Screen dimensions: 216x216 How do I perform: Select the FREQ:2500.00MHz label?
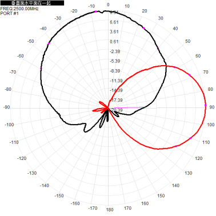coord(19,9)
